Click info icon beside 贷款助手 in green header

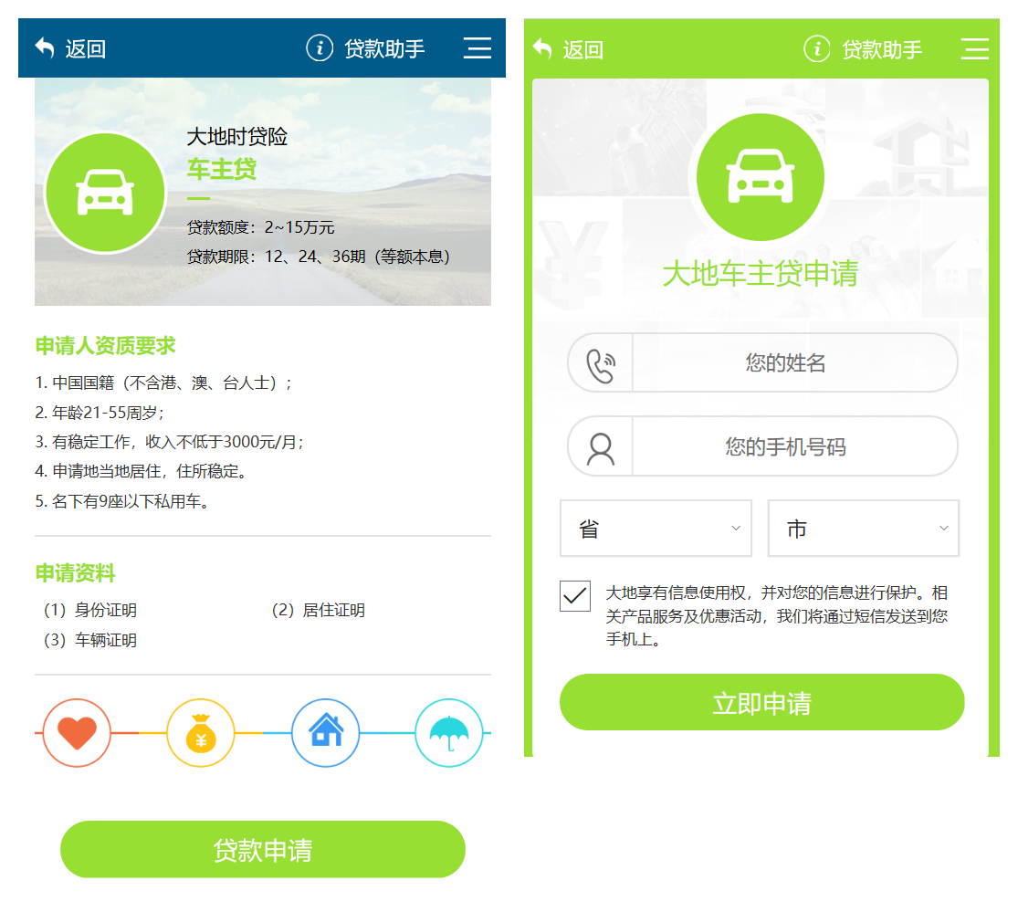[x=817, y=48]
